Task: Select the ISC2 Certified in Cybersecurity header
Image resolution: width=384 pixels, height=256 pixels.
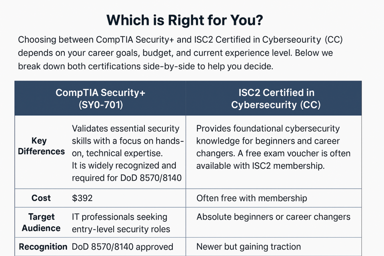Action: (x=274, y=98)
